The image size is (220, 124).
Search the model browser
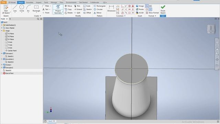point(38,19)
